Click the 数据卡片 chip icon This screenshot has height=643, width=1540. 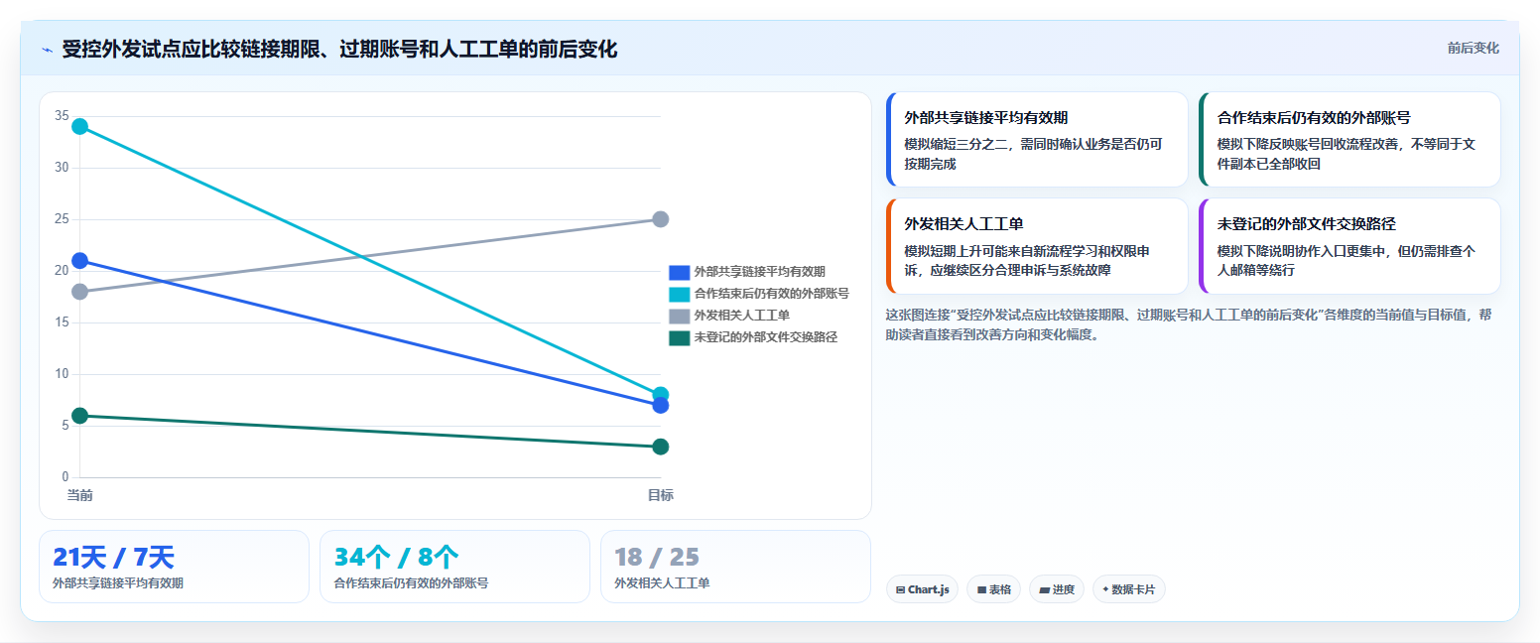point(1105,589)
